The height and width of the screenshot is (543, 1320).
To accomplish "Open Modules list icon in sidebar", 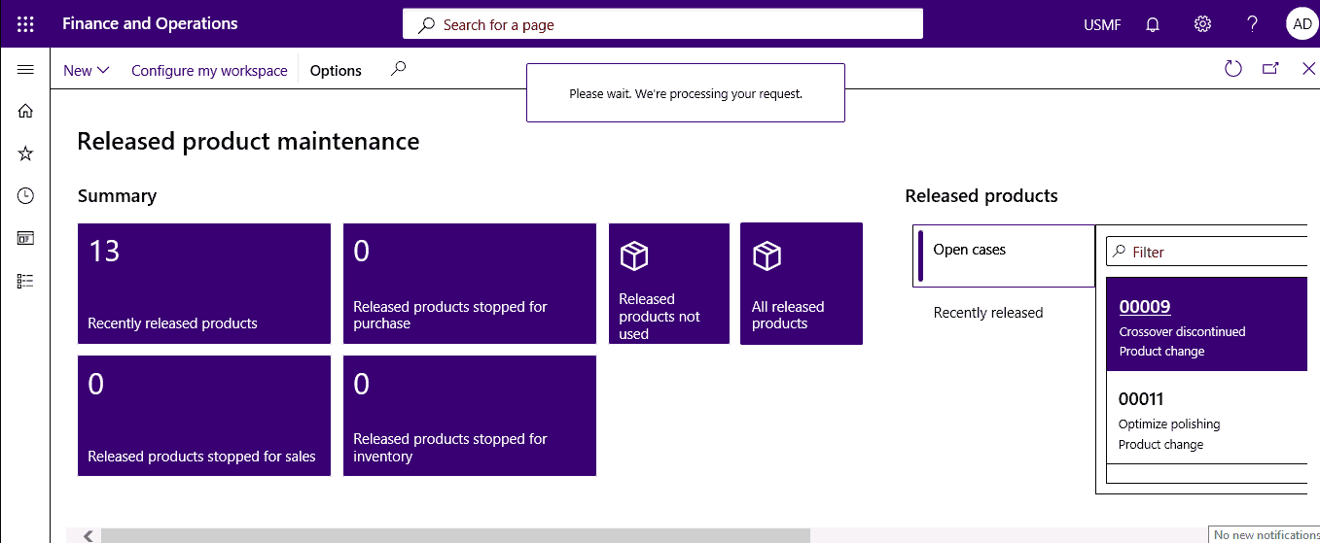I will 25,281.
